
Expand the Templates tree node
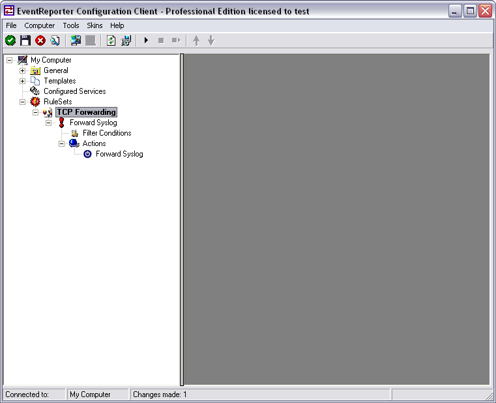tap(22, 81)
